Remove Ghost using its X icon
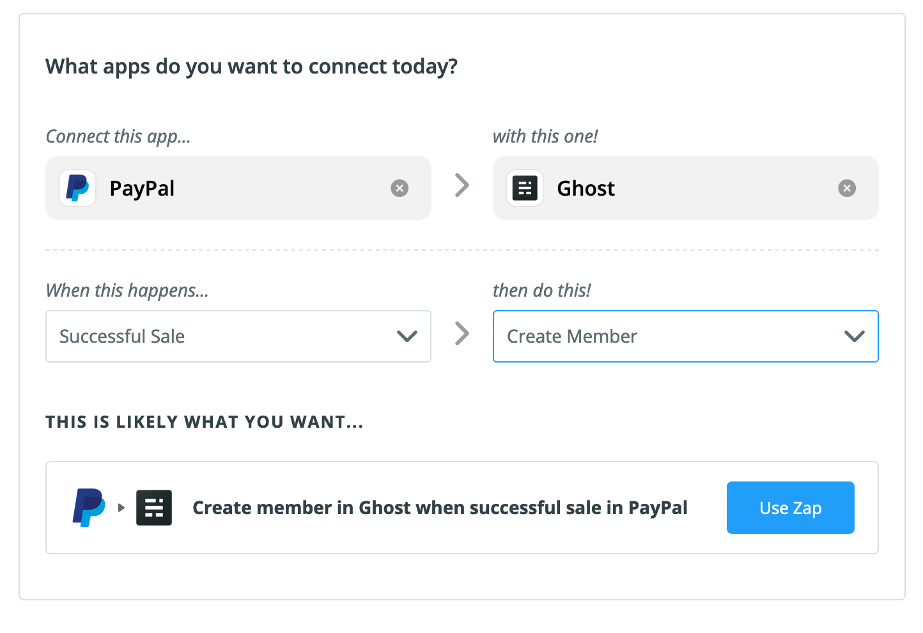This screenshot has height=633, width=923. (847, 188)
